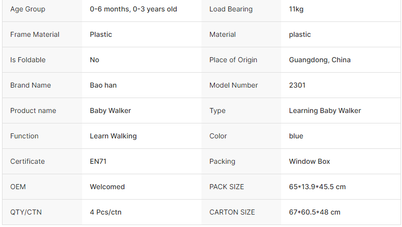Image resolution: width=402 pixels, height=227 pixels.
Task: Click the '4 Pcs/ctn' quantity value
Action: point(105,212)
